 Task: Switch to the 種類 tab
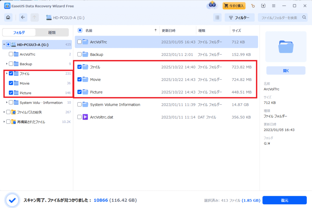52,32
